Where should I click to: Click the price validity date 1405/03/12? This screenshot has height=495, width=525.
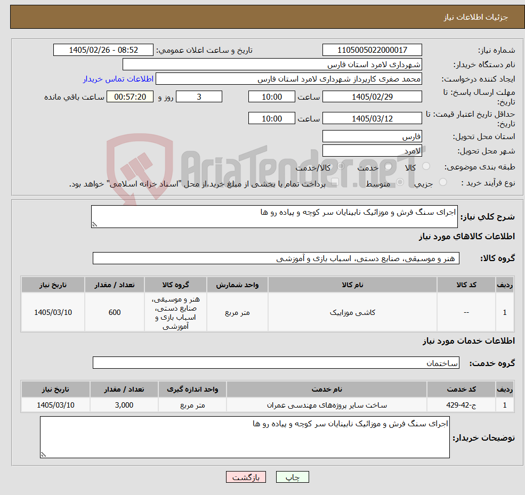tap(372, 118)
